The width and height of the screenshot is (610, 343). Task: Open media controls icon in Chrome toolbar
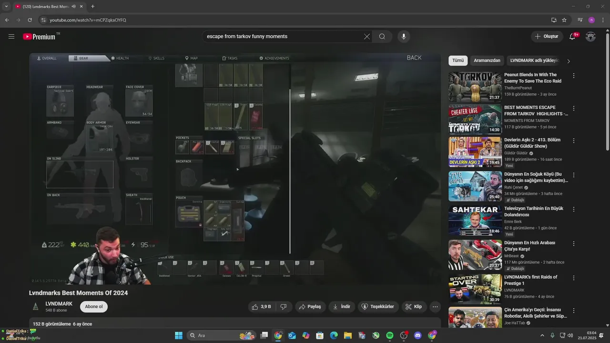(580, 20)
